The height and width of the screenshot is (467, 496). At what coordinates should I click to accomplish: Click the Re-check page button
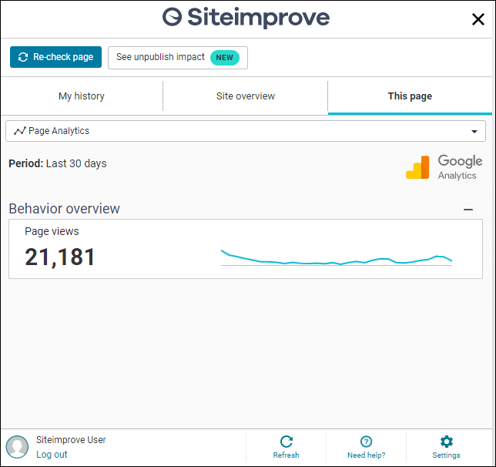55,57
